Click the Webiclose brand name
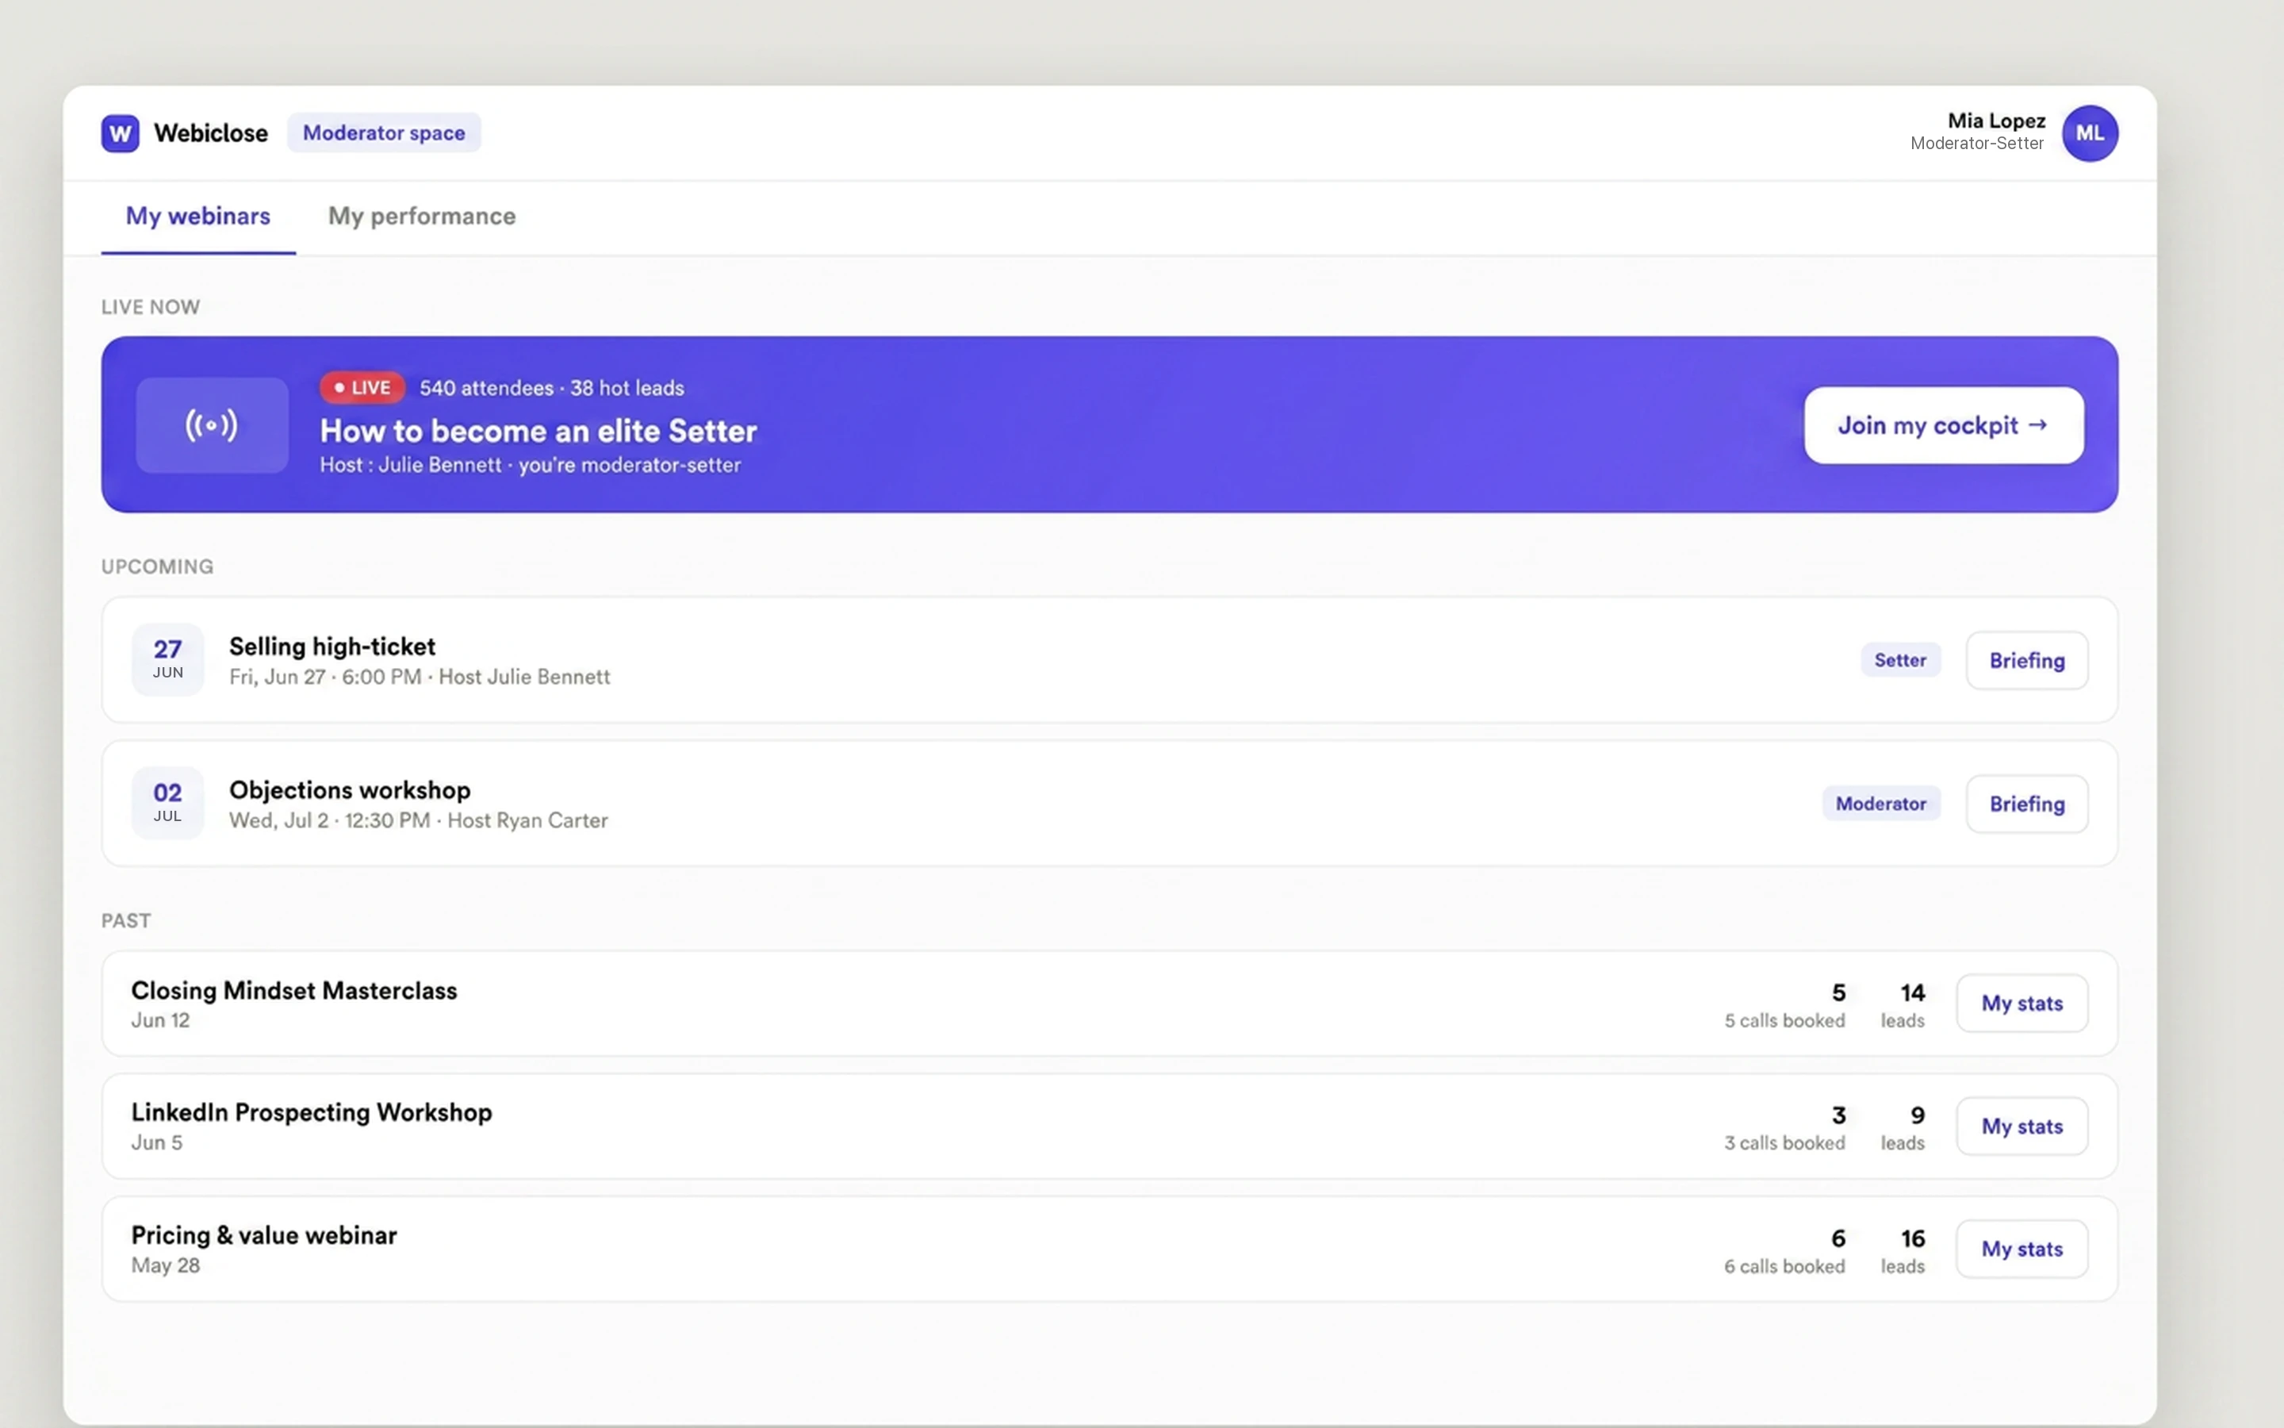The image size is (2284, 1428). tap(210, 133)
